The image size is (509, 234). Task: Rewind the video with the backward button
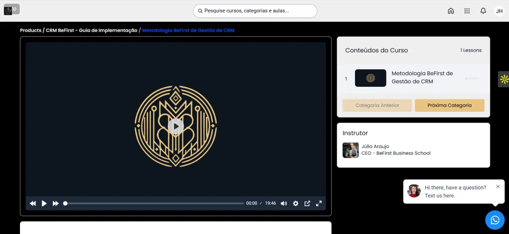click(x=33, y=204)
